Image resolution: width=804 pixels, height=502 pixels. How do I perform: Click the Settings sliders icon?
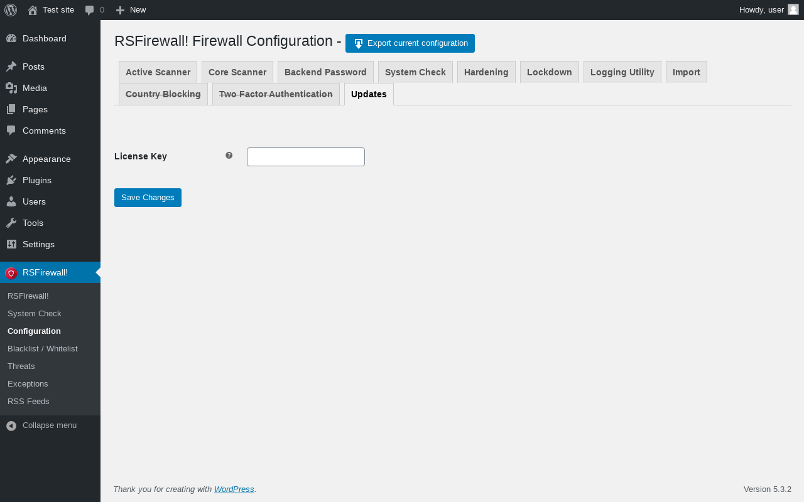[11, 244]
